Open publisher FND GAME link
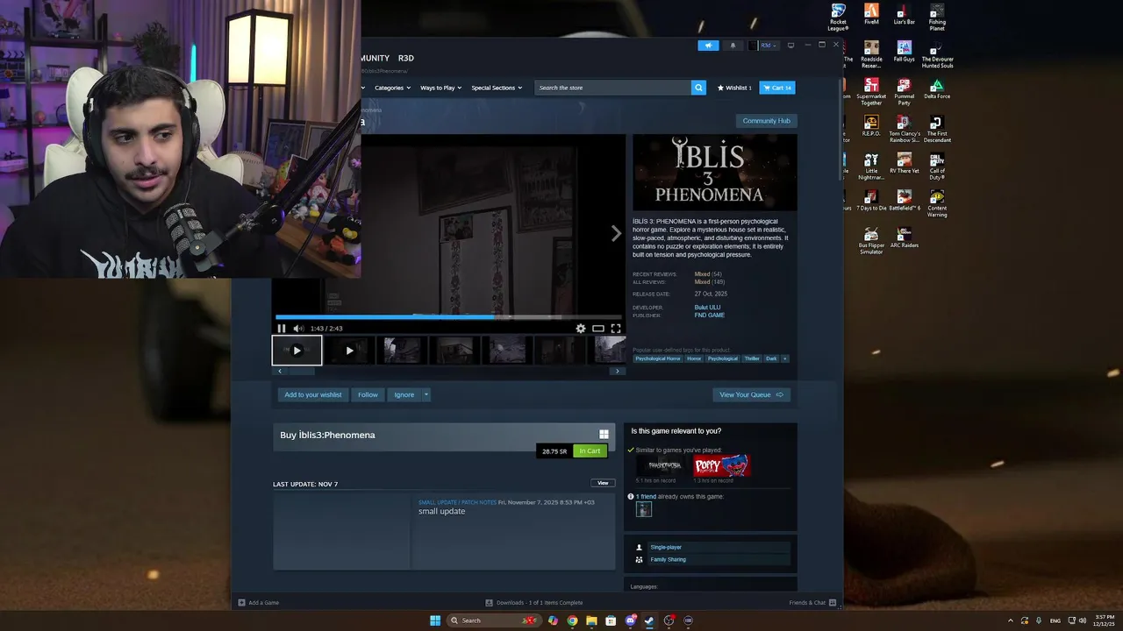Viewport: 1123px width, 631px height. tap(710, 315)
